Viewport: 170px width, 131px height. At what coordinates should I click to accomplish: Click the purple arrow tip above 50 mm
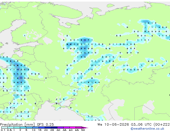[85, 128]
